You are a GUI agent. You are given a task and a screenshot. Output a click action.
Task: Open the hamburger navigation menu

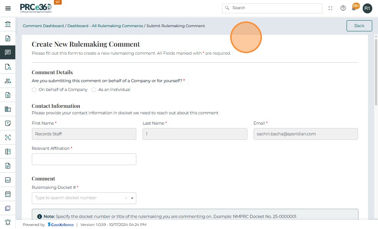pos(8,8)
